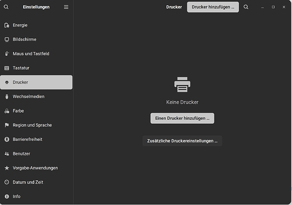Click Einen Drucker hinzufügen button
This screenshot has width=292, height=205.
pos(182,118)
